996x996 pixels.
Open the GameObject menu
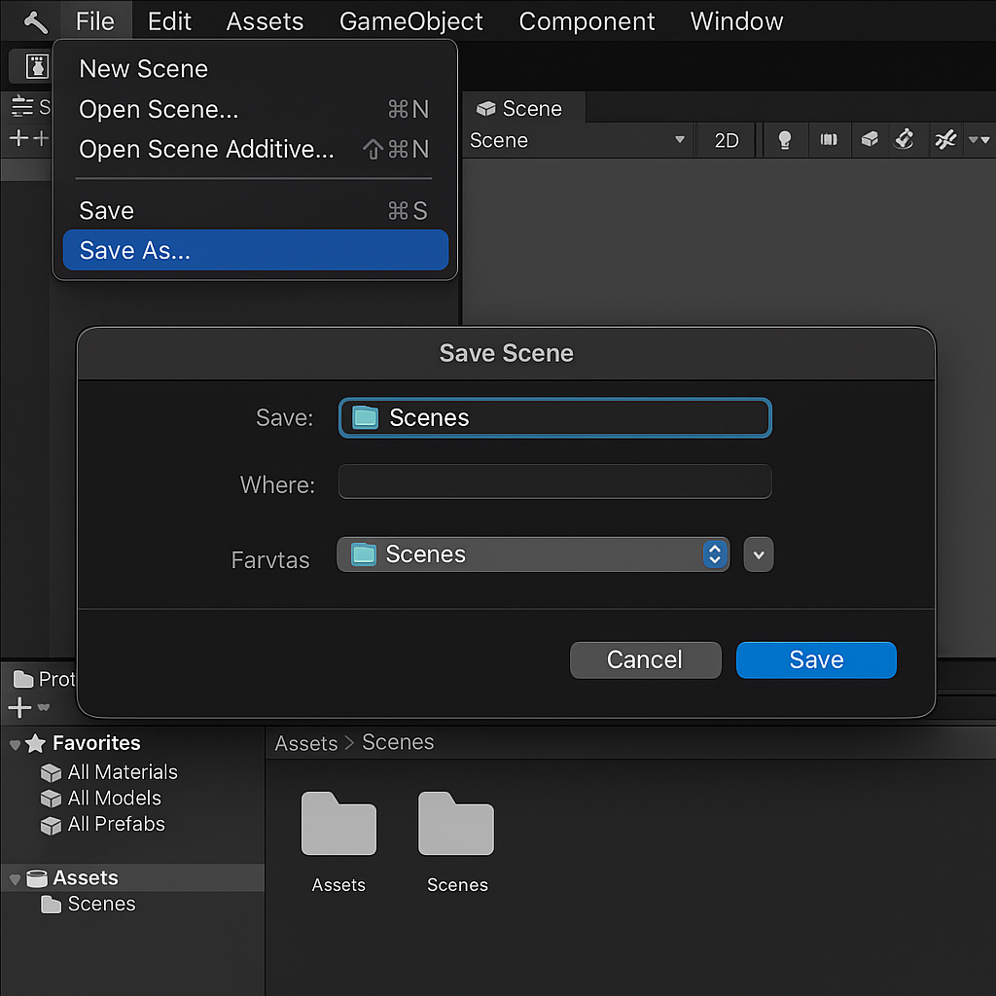[x=411, y=21]
